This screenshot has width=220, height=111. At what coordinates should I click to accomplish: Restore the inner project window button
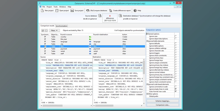click(x=178, y=7)
